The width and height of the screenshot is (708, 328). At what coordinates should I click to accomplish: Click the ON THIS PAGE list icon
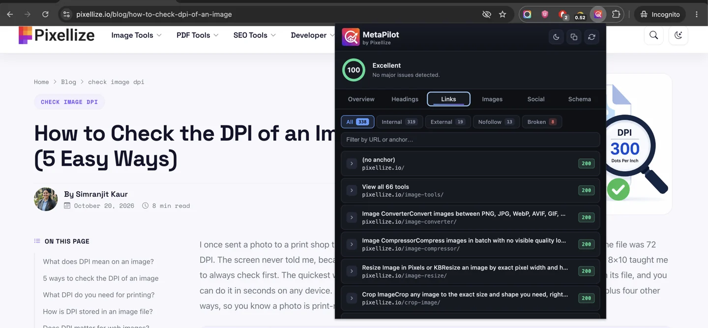37,241
